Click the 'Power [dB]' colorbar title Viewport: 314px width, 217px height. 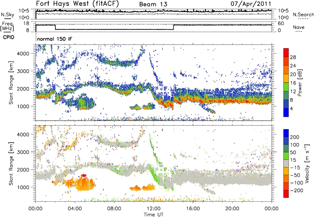pos(299,83)
